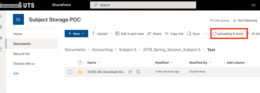Open the Modified column header dropdown
This screenshot has width=260, height=93.
pyautogui.click(x=164, y=63)
